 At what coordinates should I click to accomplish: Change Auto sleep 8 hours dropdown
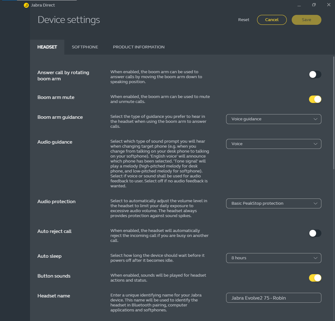(273, 258)
